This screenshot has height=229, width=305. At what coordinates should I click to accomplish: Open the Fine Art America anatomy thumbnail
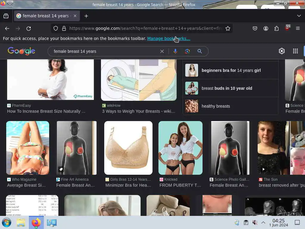(77, 148)
